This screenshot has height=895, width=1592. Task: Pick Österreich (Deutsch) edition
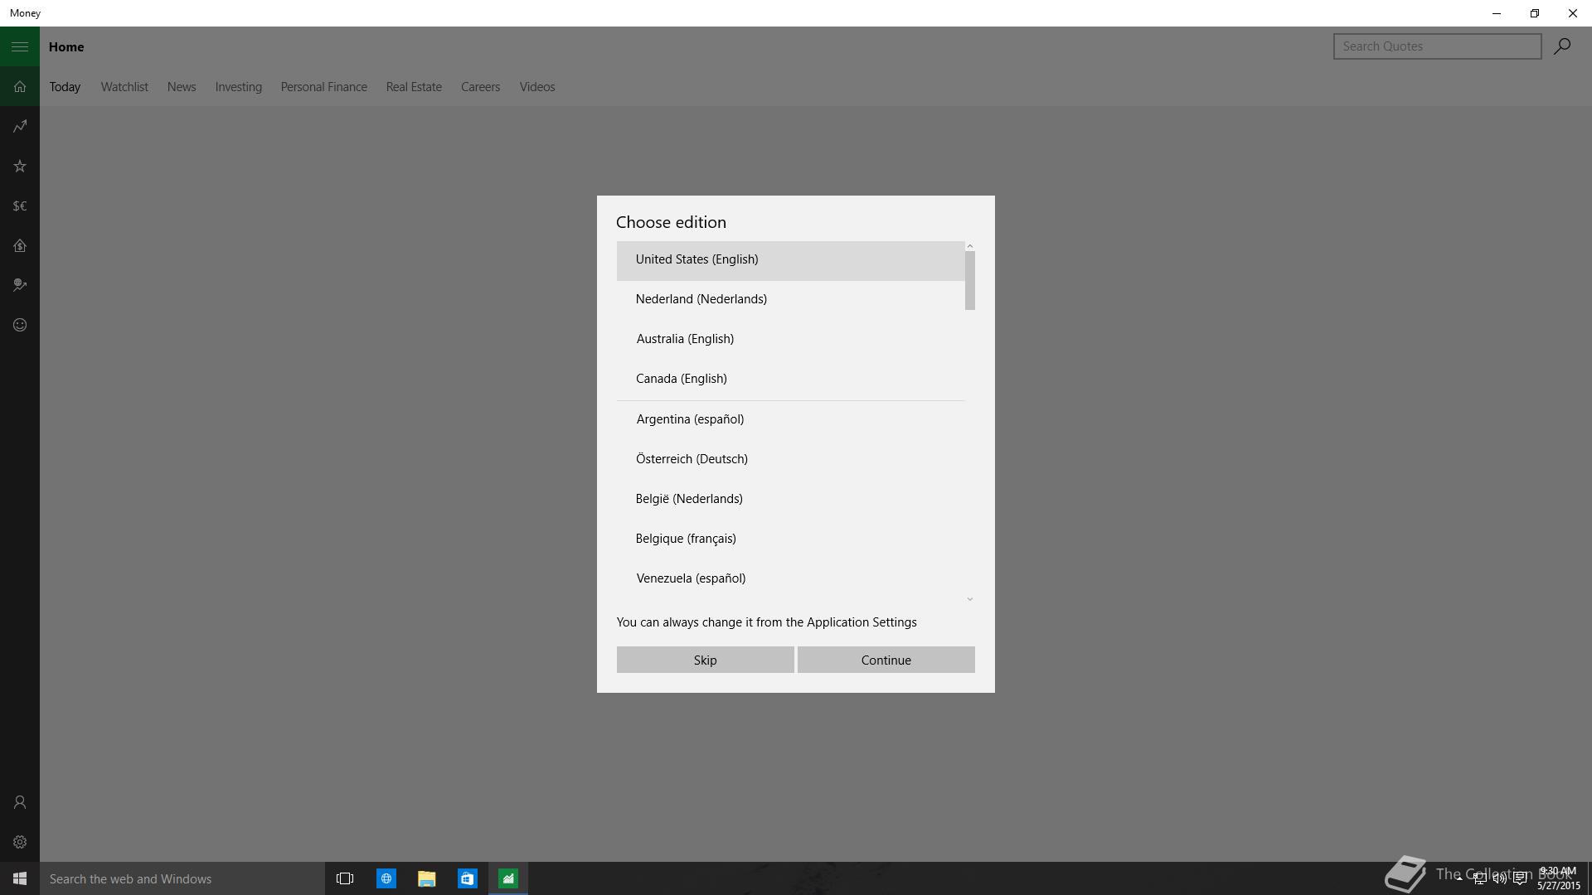pos(790,459)
